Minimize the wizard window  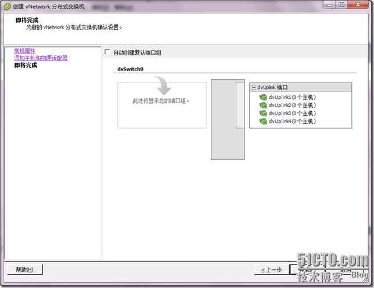(329, 5)
